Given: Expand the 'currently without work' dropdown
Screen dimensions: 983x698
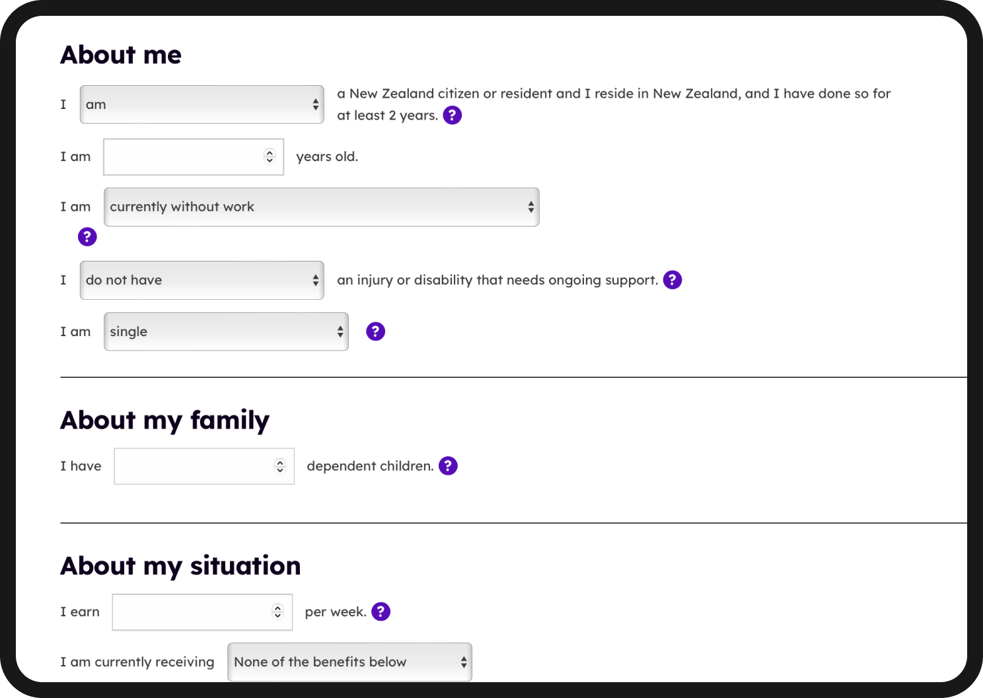Looking at the screenshot, I should 321,207.
